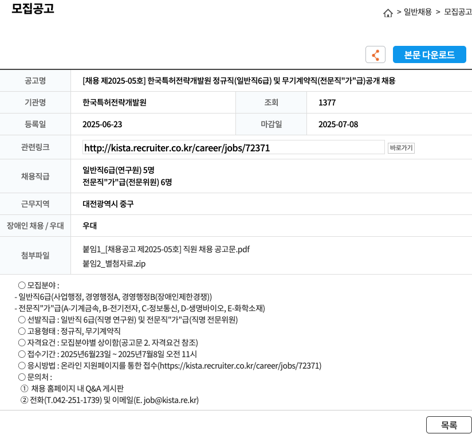The height and width of the screenshot is (434, 472).
Task: Click the 모집분야 line in body
Action: [38, 285]
